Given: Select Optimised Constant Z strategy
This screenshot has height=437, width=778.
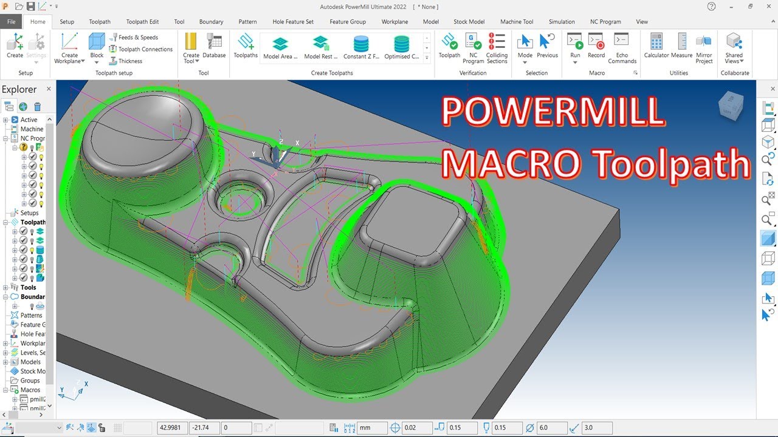Looking at the screenshot, I should pos(401,47).
